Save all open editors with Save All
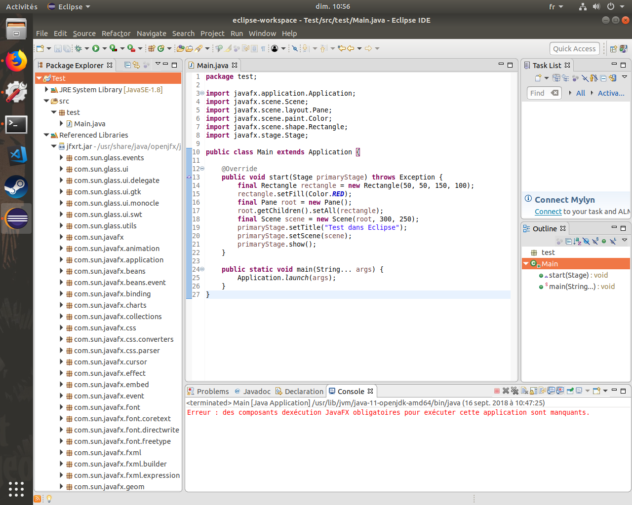The width and height of the screenshot is (632, 505). [67, 48]
